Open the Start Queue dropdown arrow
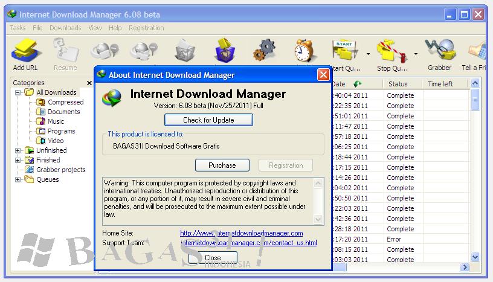The image size is (493, 282). (x=368, y=54)
